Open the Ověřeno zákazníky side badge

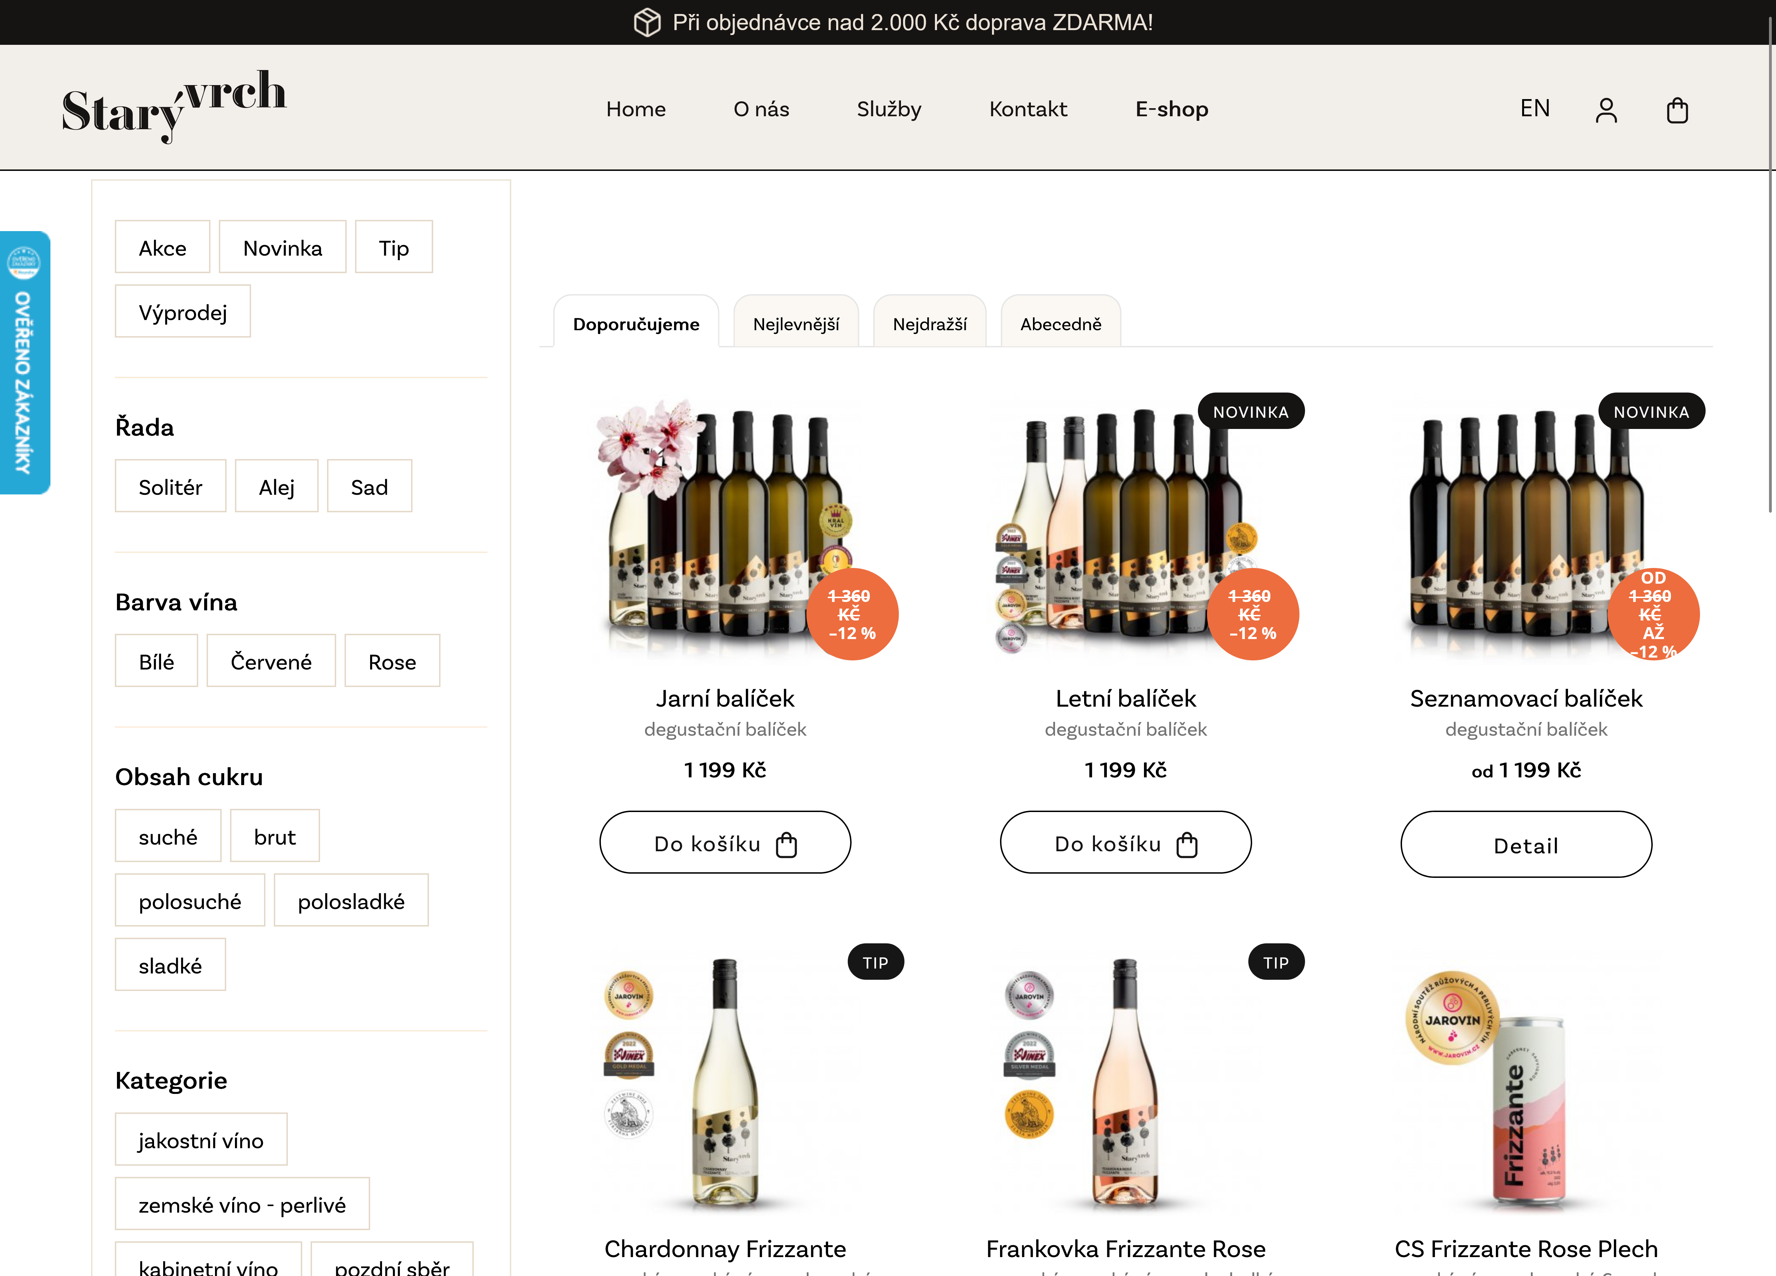pos(25,363)
